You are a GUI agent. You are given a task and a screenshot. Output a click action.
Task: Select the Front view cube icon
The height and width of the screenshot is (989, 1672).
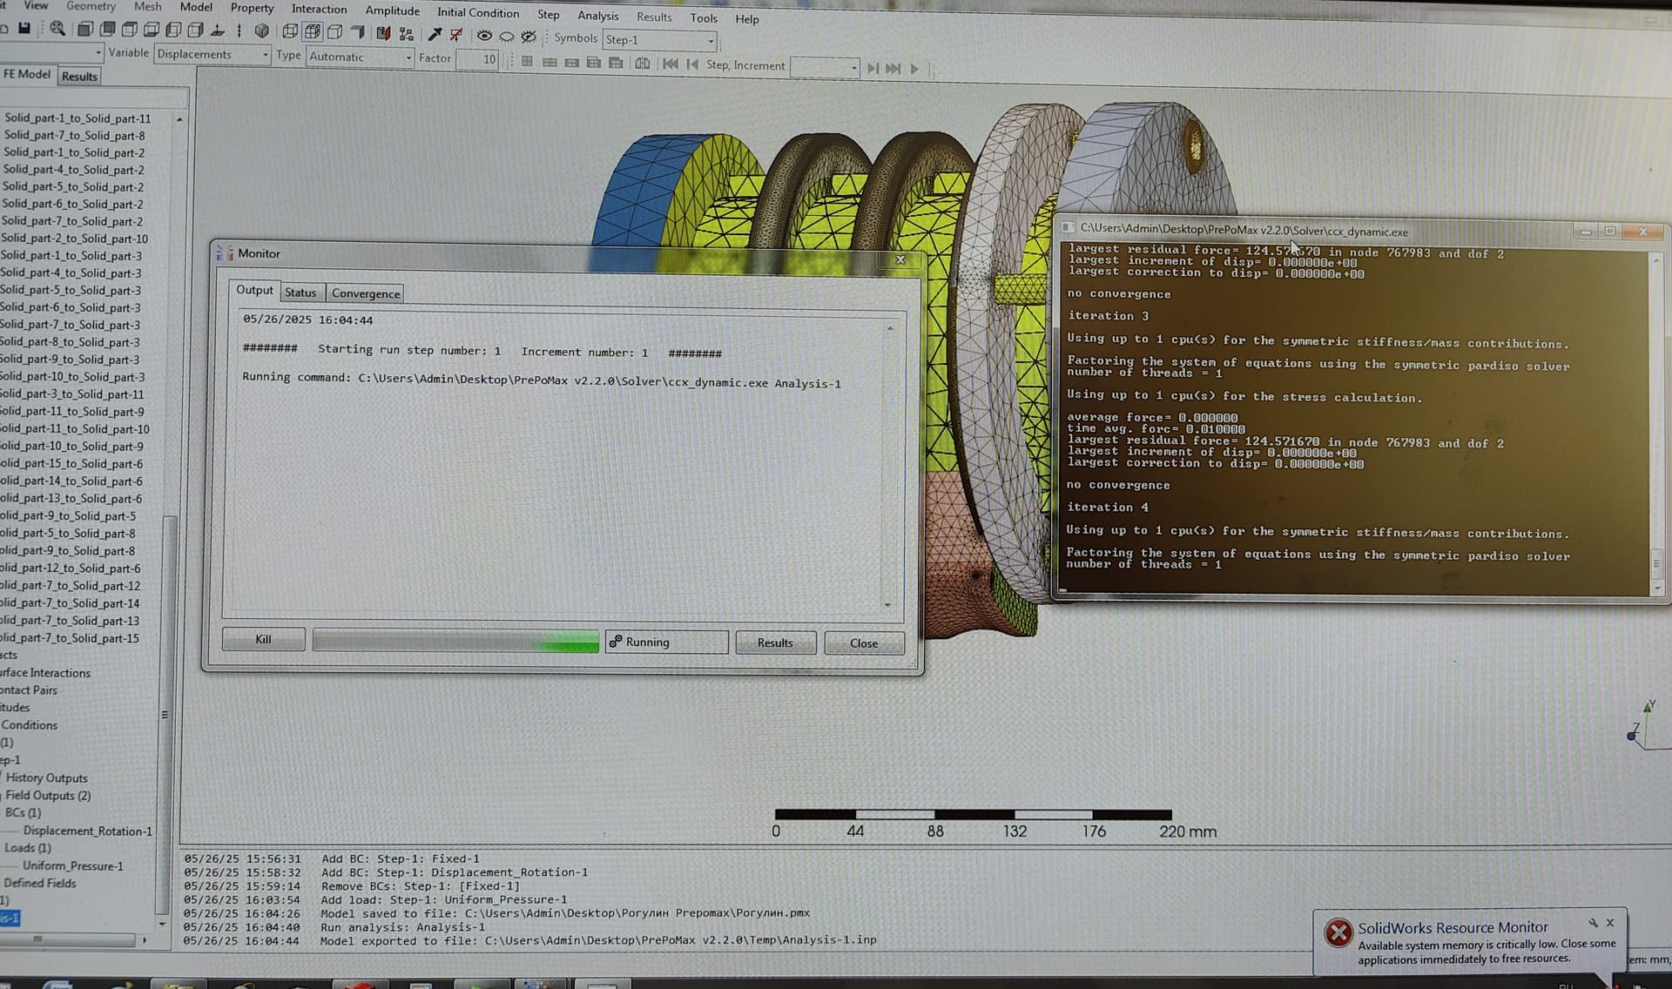coord(85,30)
